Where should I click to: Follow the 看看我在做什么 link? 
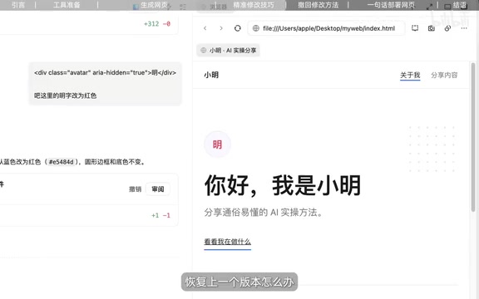pos(228,243)
